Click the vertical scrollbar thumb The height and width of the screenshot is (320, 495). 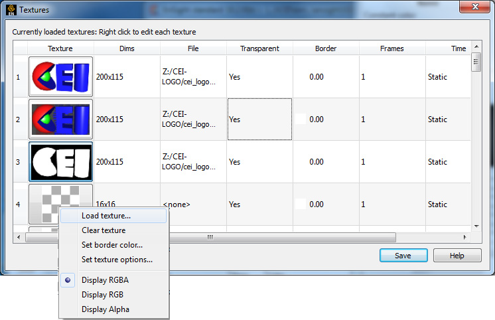click(476, 62)
